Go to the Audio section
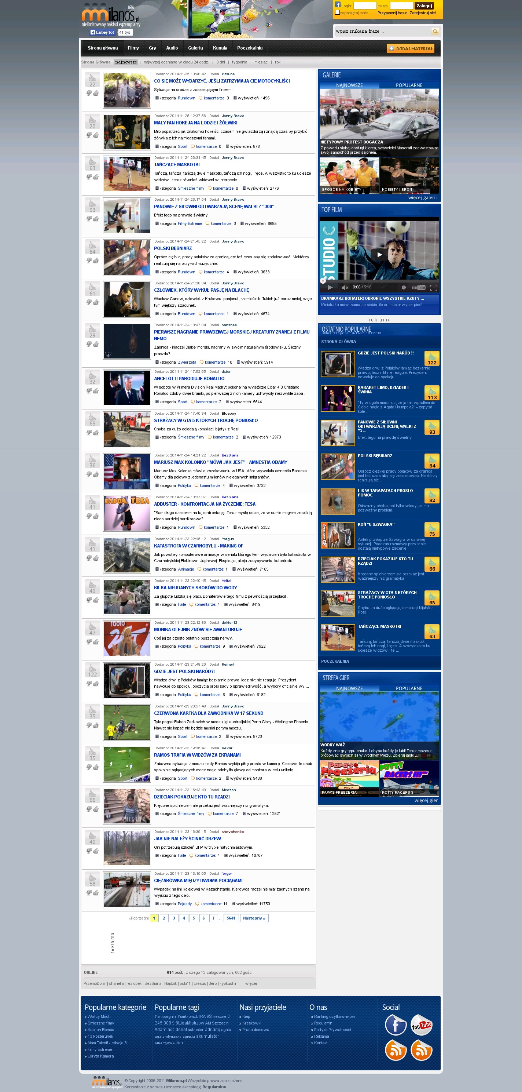 (172, 48)
